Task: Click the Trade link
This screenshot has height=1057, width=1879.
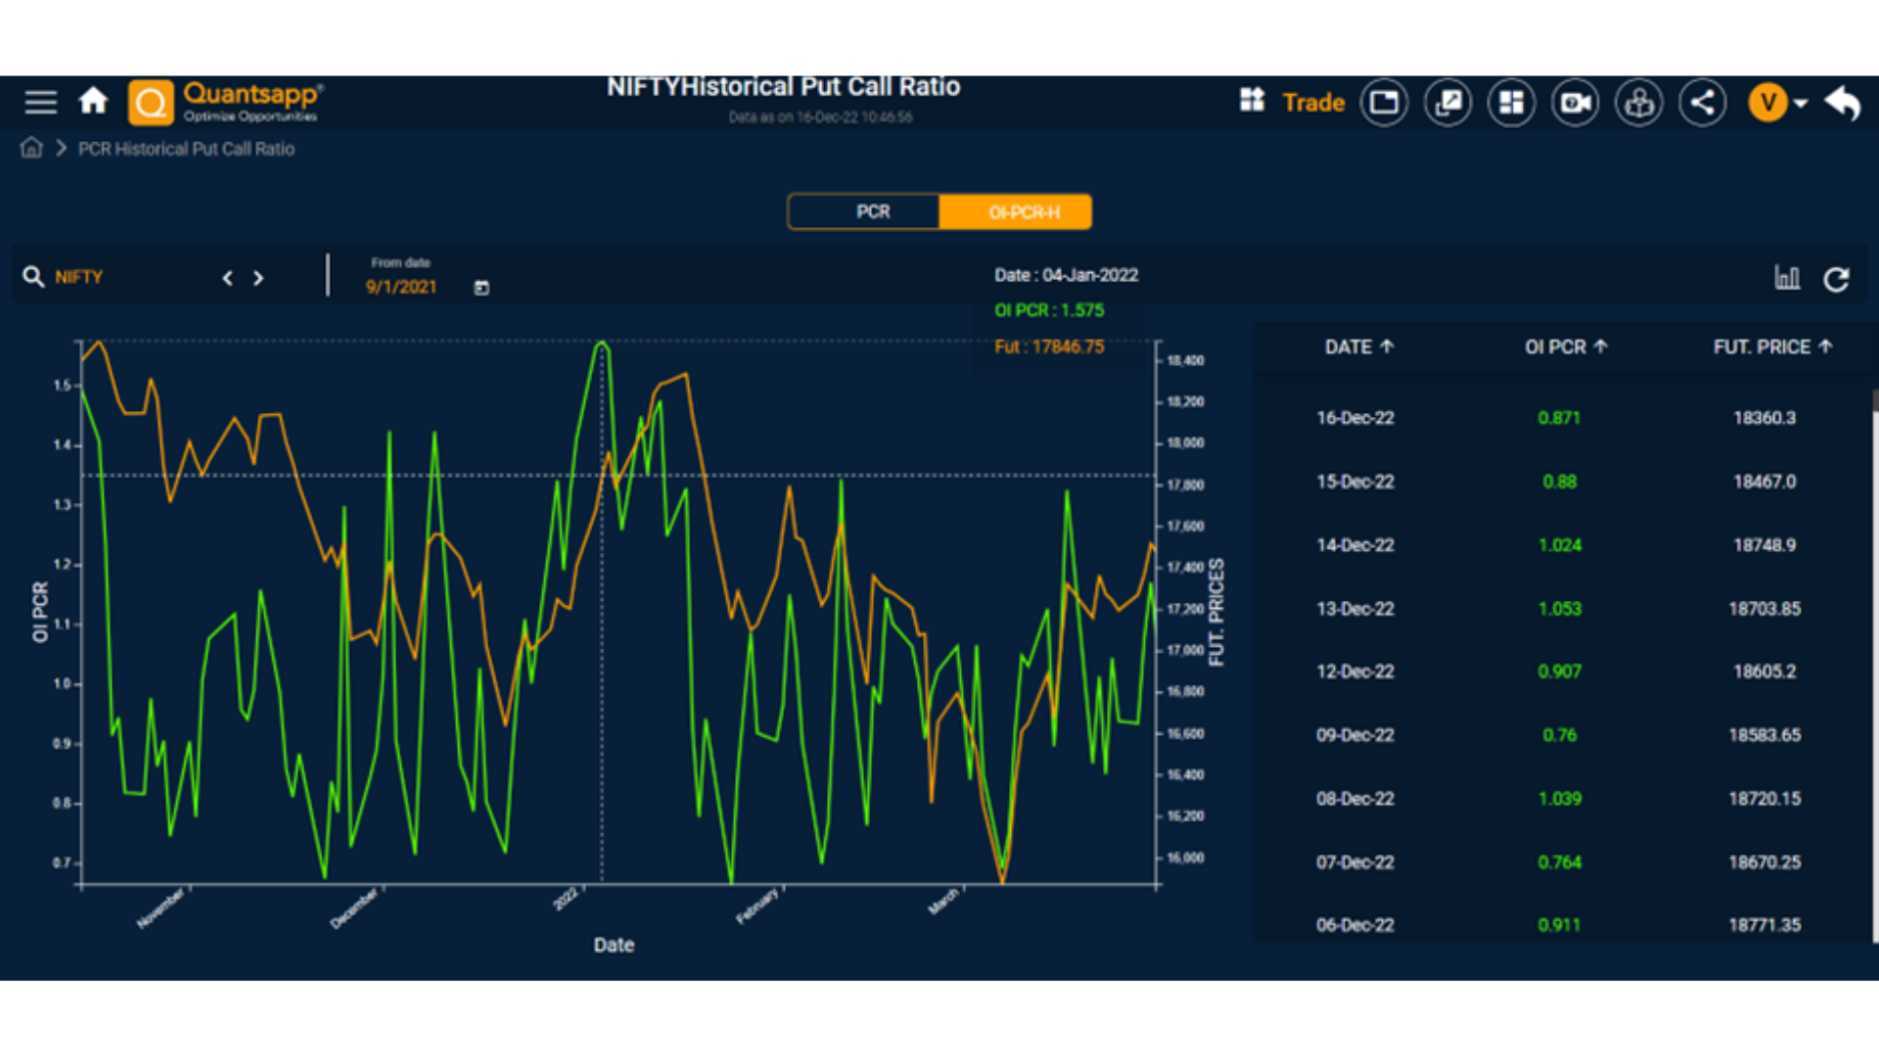Action: pyautogui.click(x=1313, y=103)
